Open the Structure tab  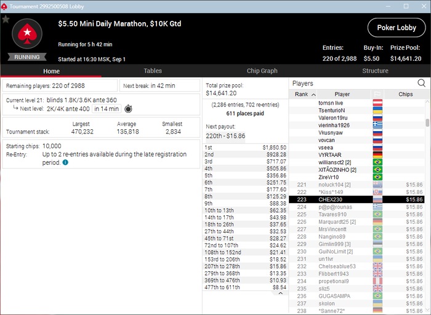point(375,71)
